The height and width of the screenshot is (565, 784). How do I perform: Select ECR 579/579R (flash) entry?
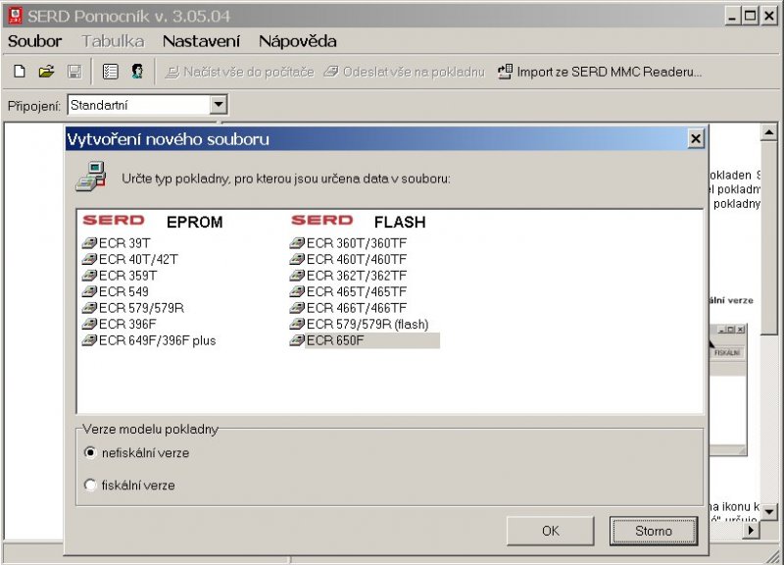click(x=298, y=325)
